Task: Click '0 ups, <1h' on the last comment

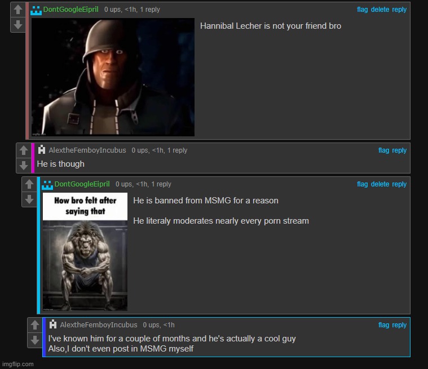Action: pyautogui.click(x=158, y=325)
